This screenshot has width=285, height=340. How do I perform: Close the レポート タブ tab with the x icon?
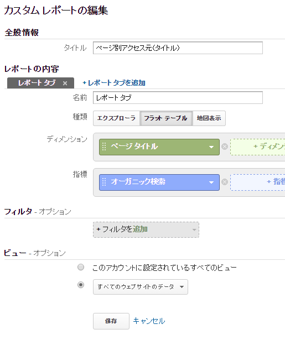tap(65, 83)
